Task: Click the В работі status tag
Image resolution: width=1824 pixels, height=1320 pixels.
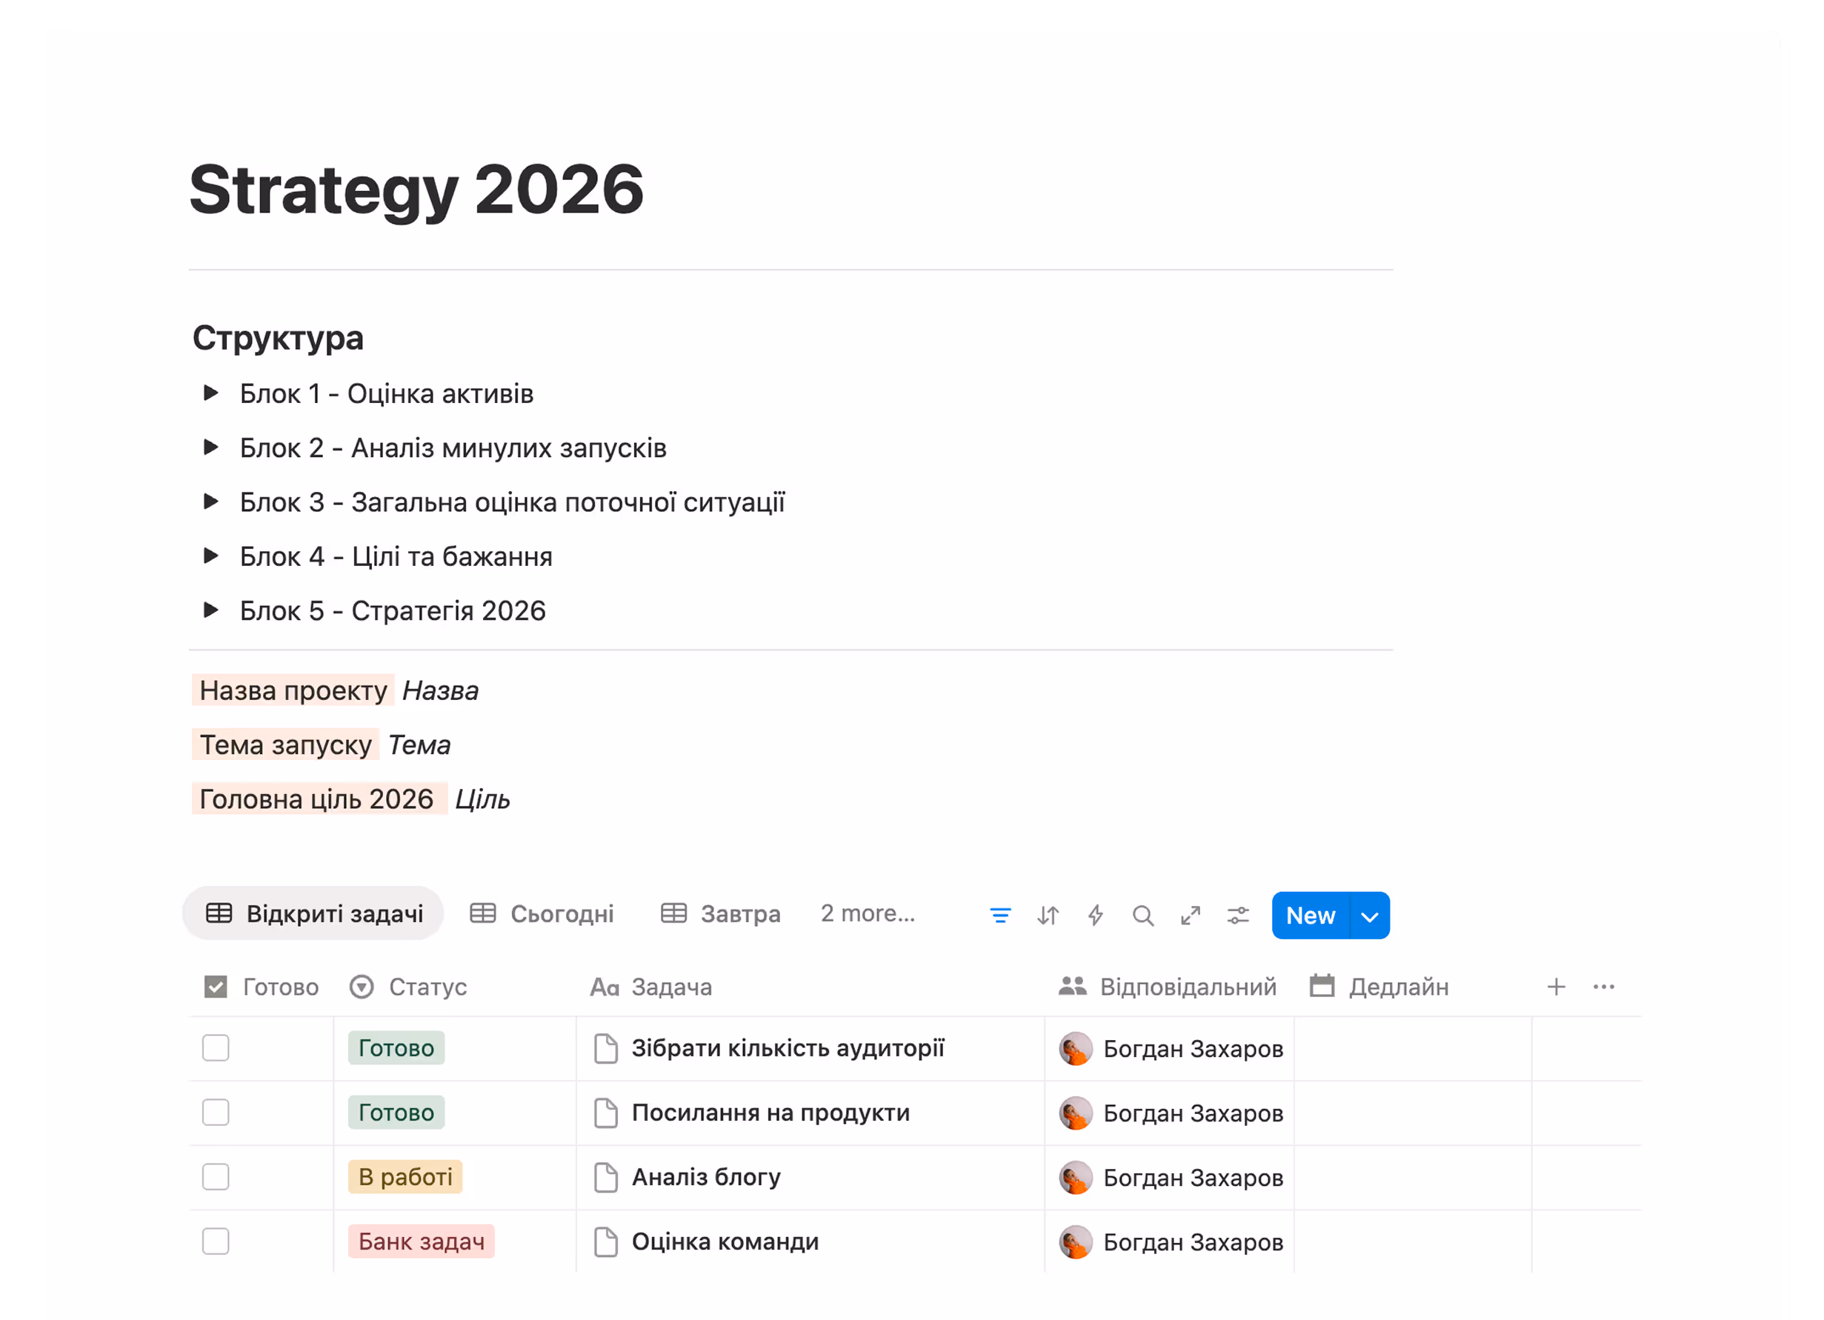Action: (405, 1177)
